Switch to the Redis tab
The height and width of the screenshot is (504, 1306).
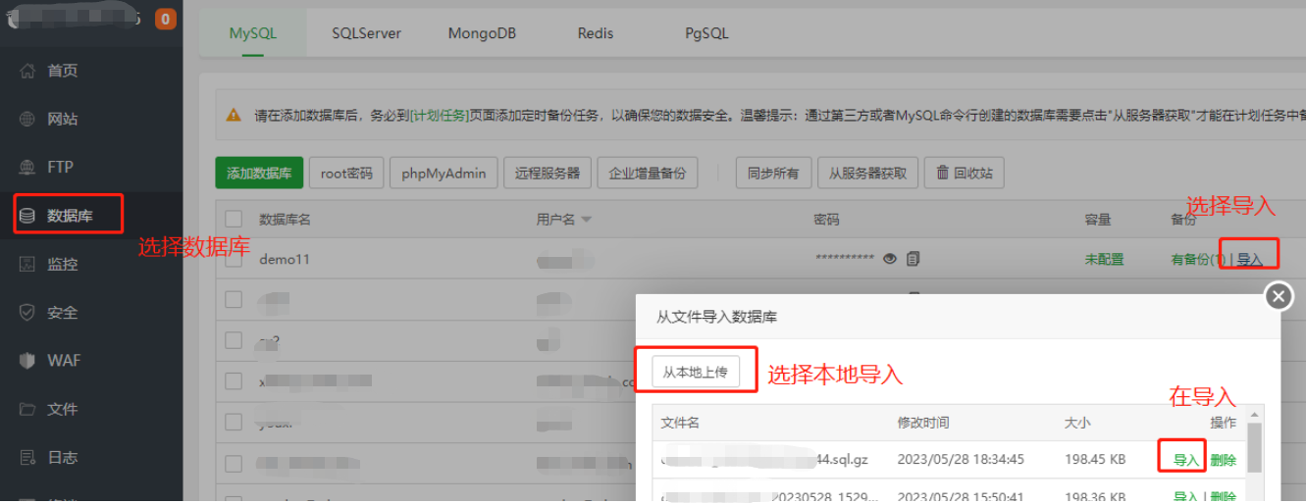(596, 32)
